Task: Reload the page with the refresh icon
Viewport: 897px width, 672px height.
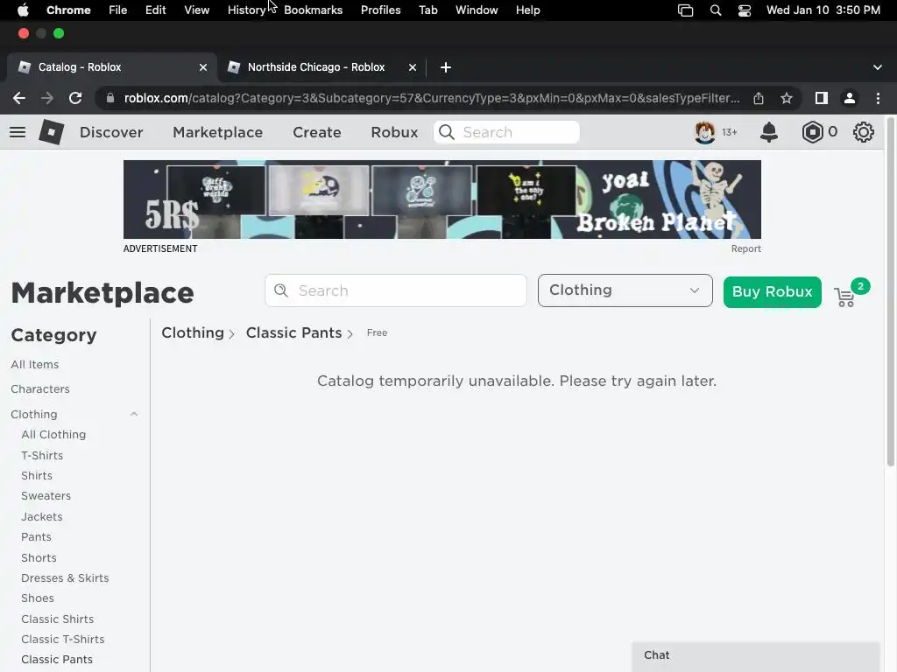Action: tap(75, 98)
